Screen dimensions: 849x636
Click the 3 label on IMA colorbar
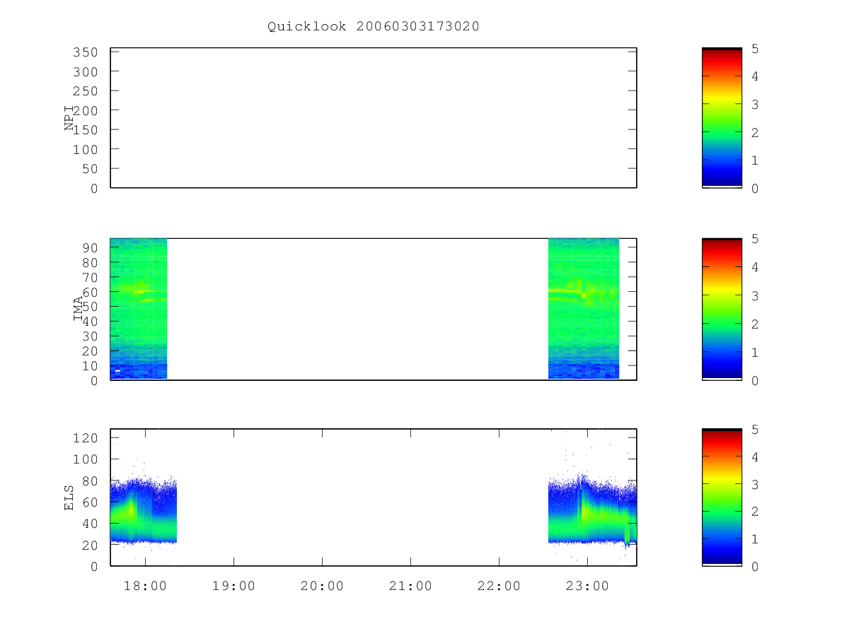coord(755,296)
